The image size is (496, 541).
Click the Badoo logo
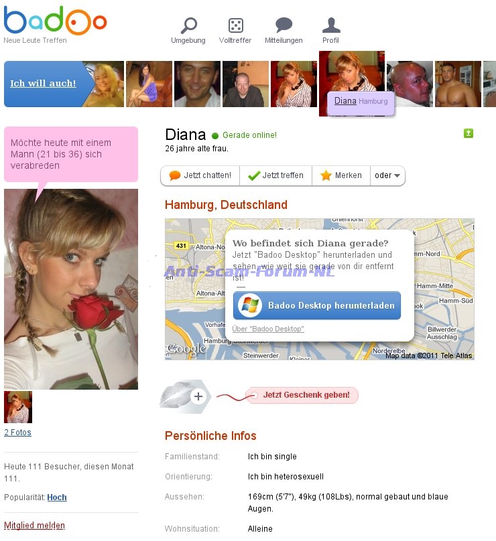pos(55,20)
